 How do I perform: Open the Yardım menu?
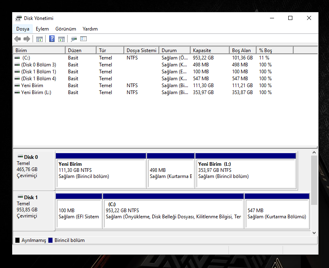click(x=90, y=29)
